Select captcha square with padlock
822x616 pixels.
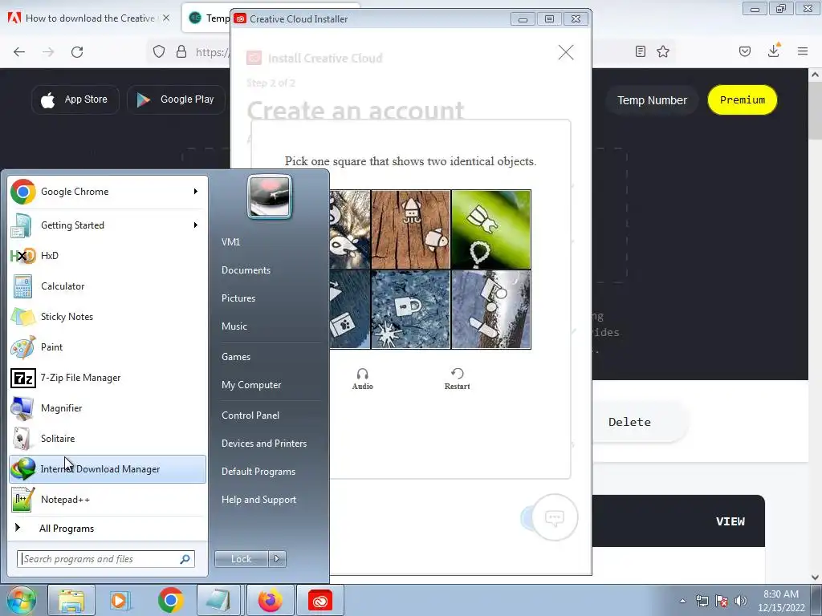pos(410,310)
